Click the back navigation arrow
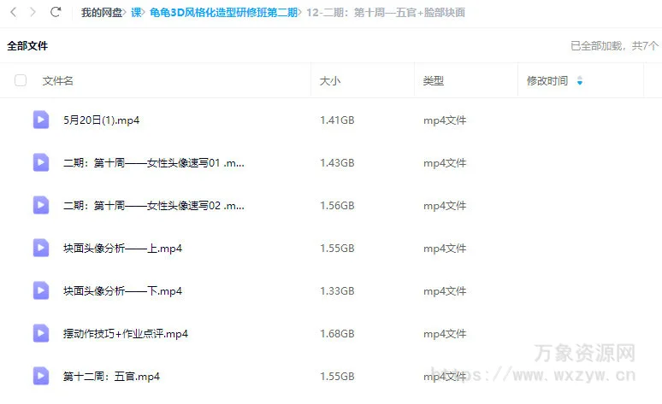 tap(14, 13)
